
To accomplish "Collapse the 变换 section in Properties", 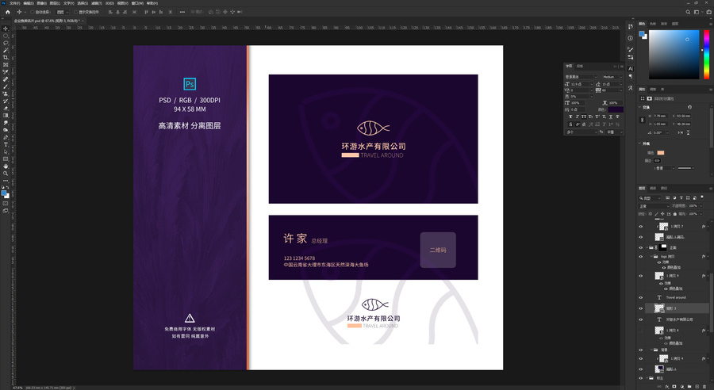I will pos(639,107).
